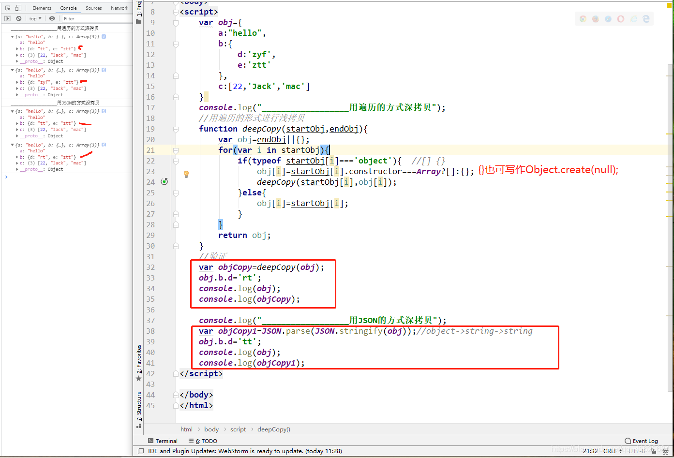The height and width of the screenshot is (458, 674).
Task: Clear the console with the ban icon
Action: (x=18, y=18)
